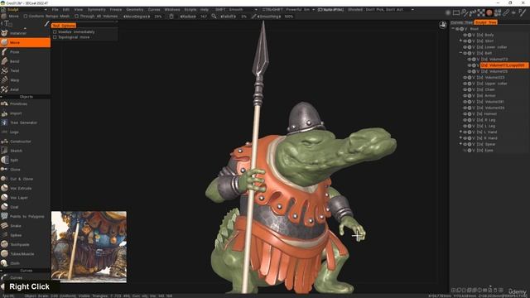Expand the R Hand layer node
The image size is (530, 298).
pyautogui.click(x=460, y=138)
